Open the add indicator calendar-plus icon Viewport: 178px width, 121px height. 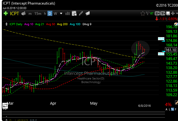click(74, 14)
